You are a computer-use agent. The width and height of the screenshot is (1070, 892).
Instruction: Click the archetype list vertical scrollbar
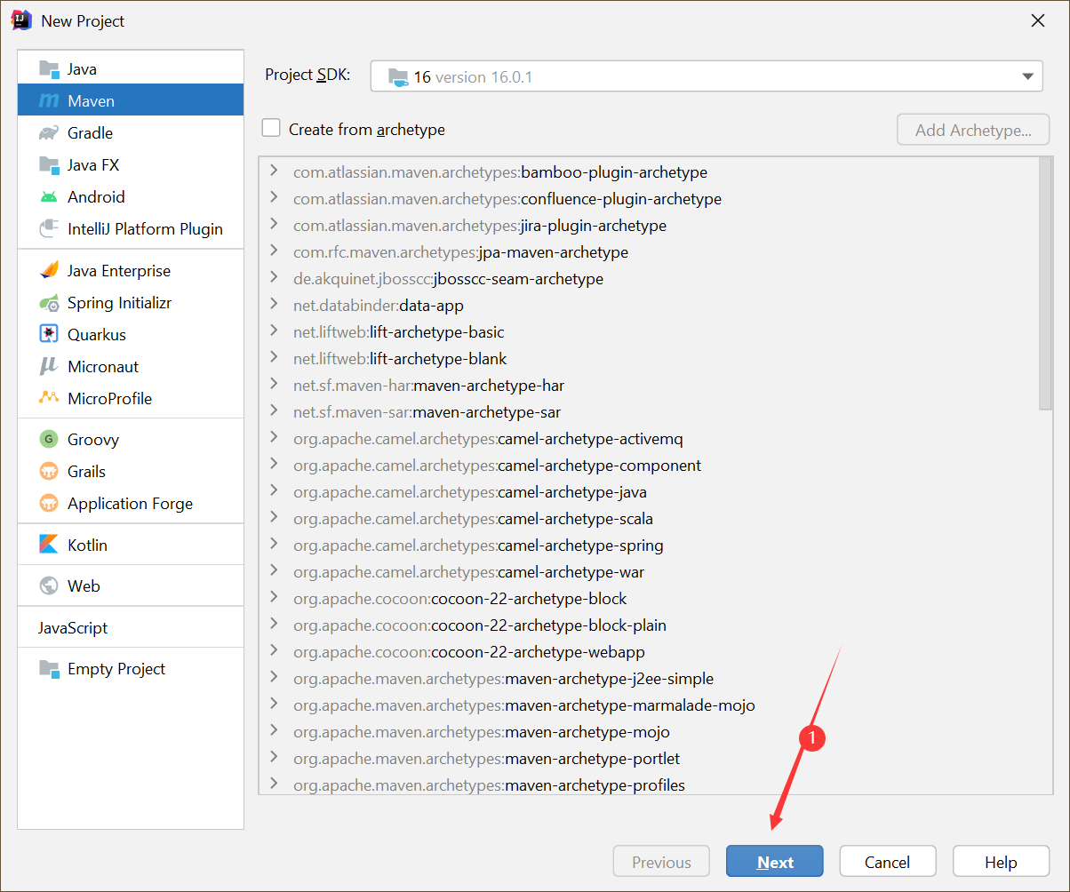1045,284
